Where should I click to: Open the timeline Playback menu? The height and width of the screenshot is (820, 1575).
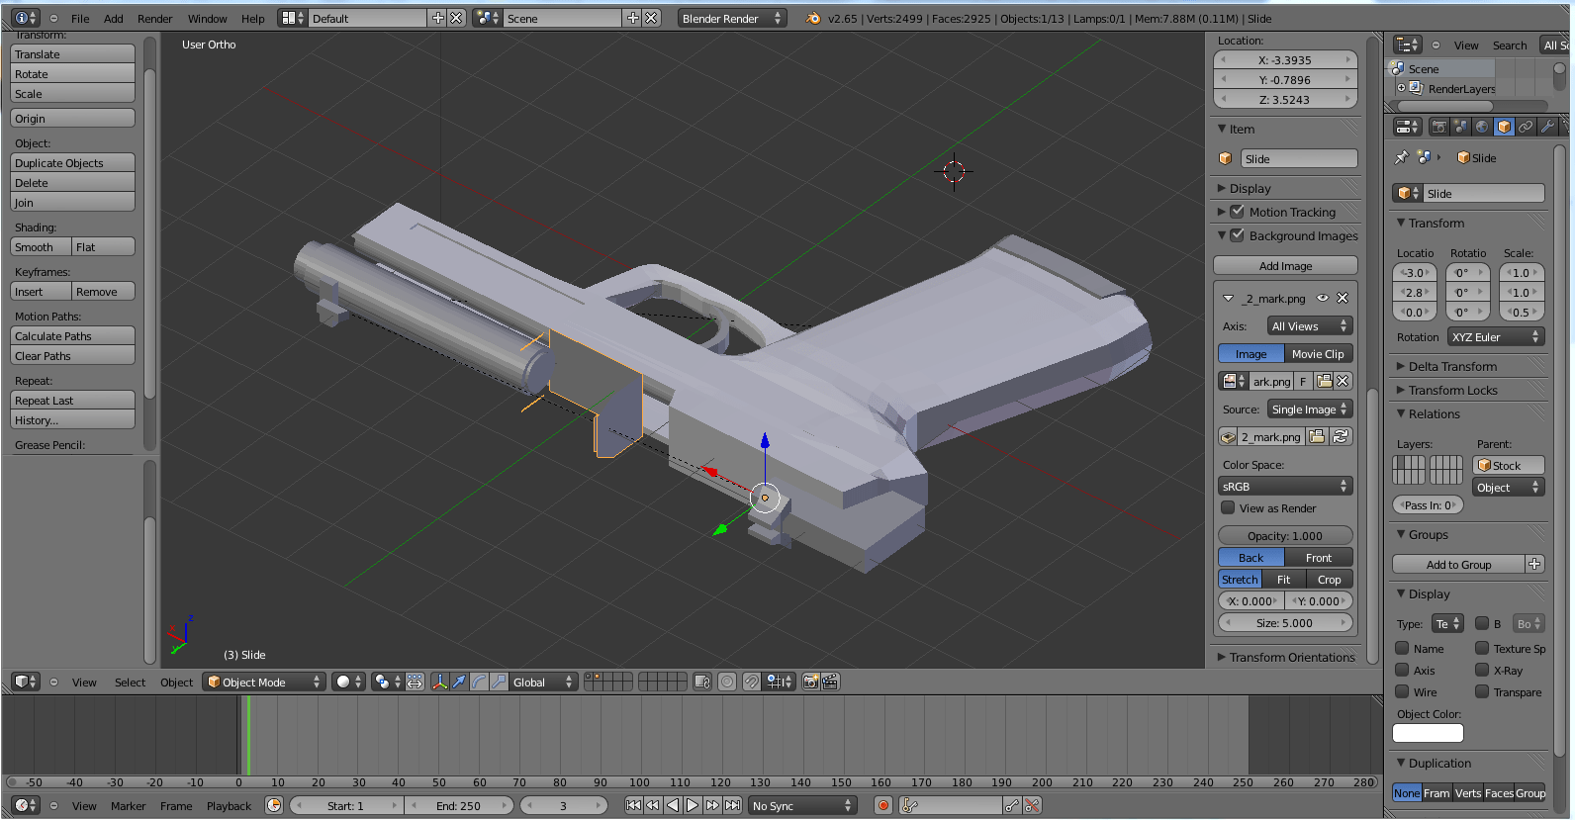[229, 805]
